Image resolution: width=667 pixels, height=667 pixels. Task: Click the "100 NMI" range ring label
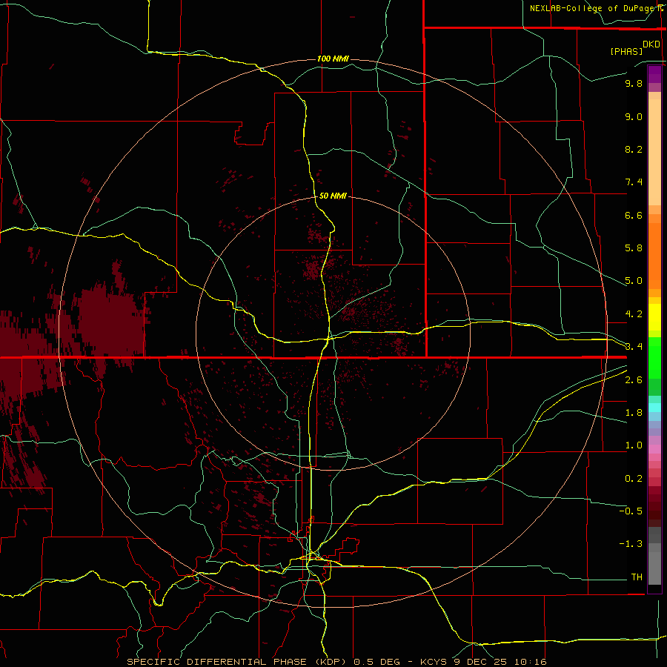[x=333, y=59]
